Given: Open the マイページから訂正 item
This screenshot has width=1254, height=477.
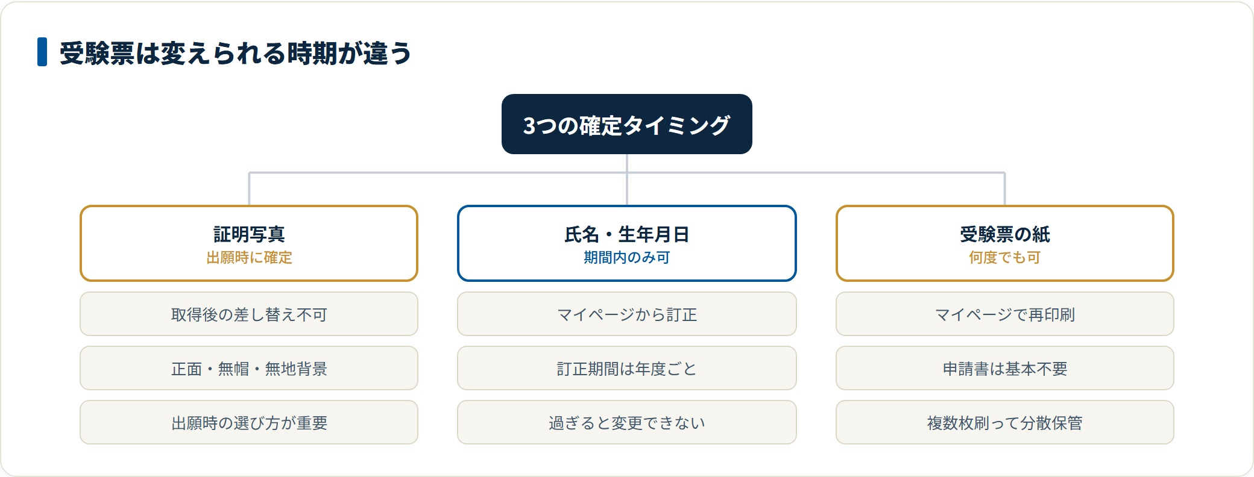Looking at the screenshot, I should coord(626,314).
